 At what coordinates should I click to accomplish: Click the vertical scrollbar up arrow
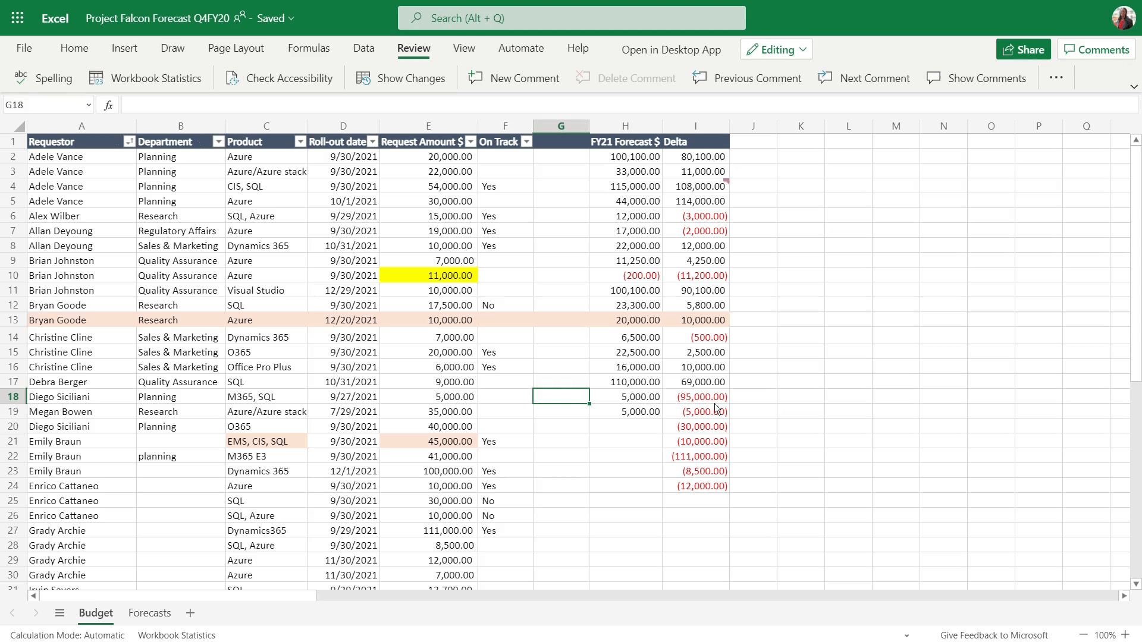pyautogui.click(x=1136, y=140)
